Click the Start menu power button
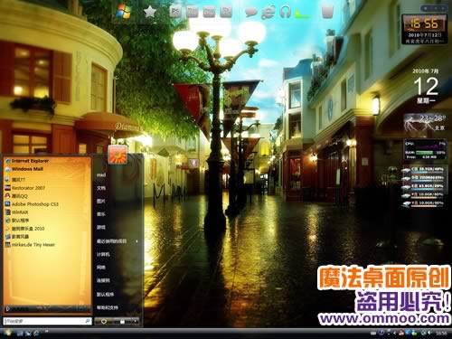 click(104, 322)
